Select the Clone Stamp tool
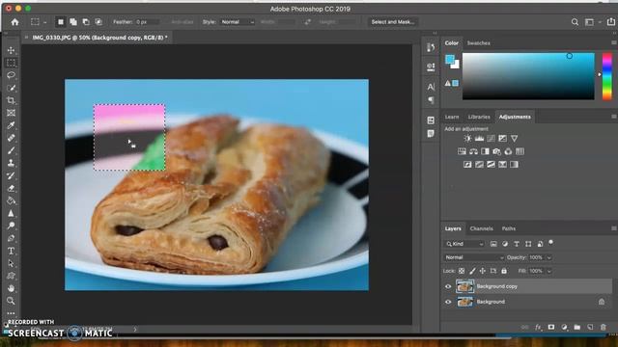This screenshot has width=618, height=347. click(x=11, y=163)
